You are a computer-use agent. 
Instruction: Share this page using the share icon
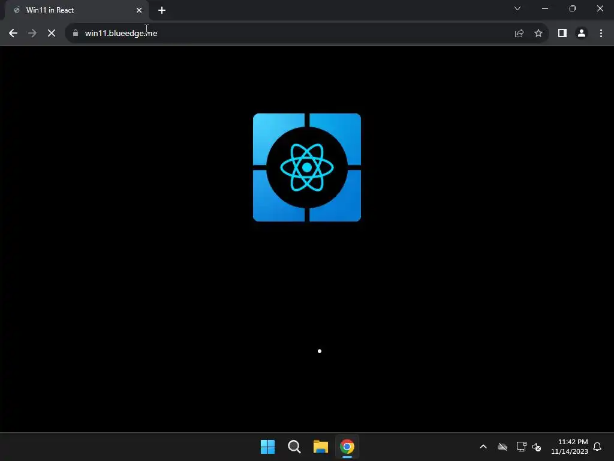click(x=519, y=34)
